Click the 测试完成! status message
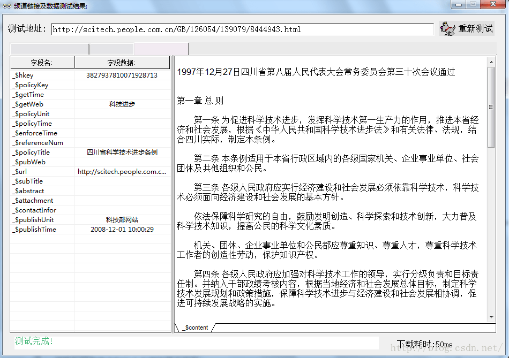509x358 pixels. pos(34,341)
